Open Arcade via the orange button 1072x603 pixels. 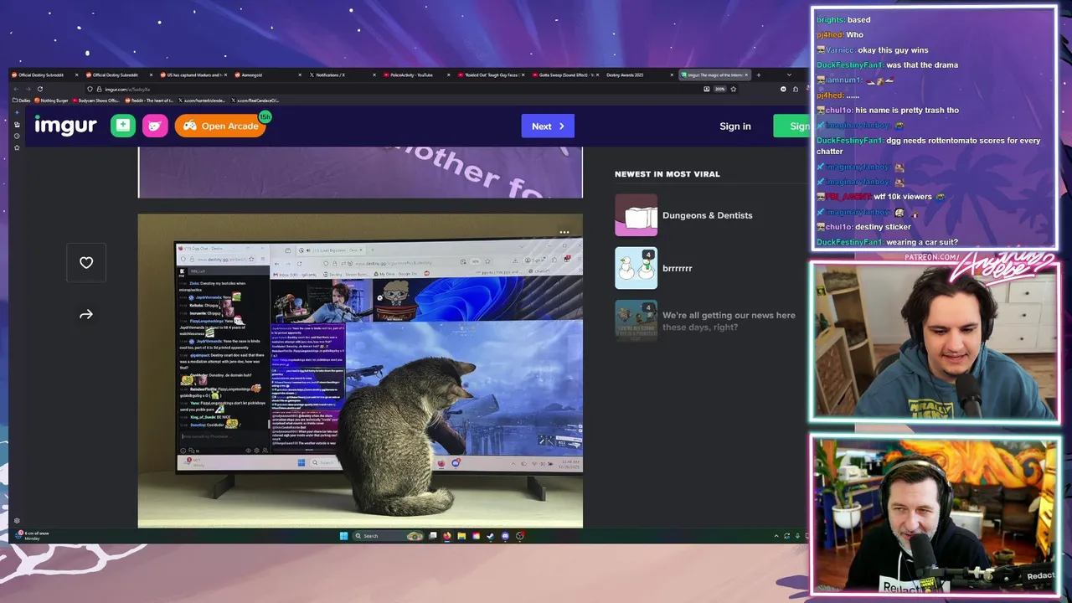[220, 126]
